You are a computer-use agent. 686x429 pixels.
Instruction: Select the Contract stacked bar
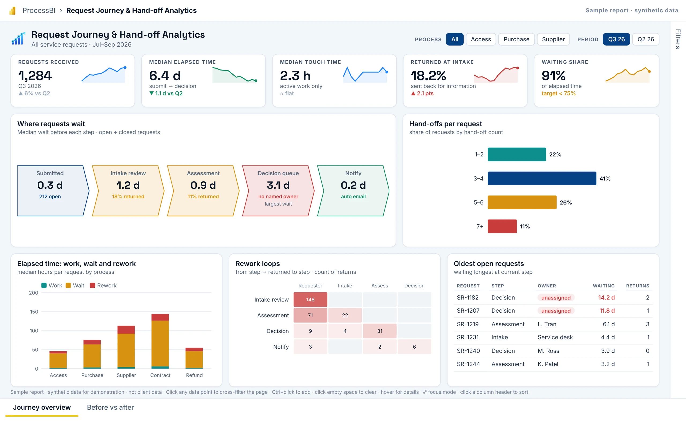pyautogui.click(x=160, y=341)
